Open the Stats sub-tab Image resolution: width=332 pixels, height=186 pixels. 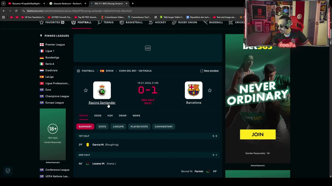click(102, 127)
